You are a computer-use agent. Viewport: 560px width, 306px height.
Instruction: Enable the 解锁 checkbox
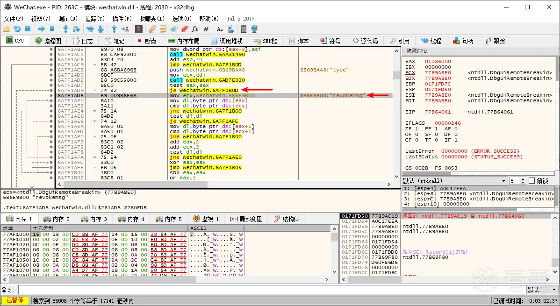(531, 181)
